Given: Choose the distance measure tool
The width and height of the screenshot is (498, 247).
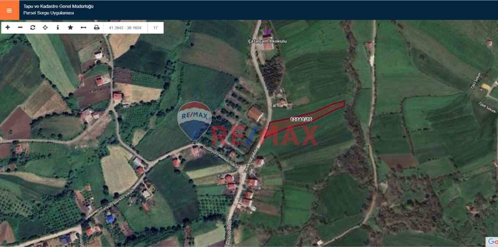Looking at the screenshot, I should point(83,27).
